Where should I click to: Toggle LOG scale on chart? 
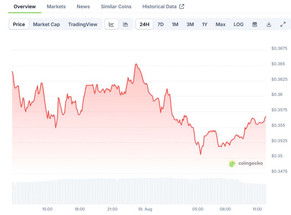pos(239,24)
